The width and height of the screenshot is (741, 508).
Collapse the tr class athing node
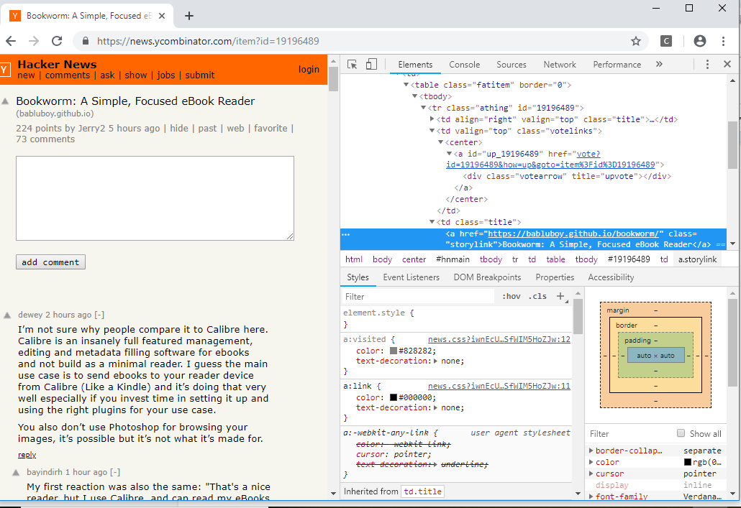click(x=424, y=108)
